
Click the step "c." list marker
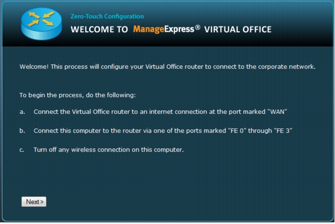(x=22, y=150)
